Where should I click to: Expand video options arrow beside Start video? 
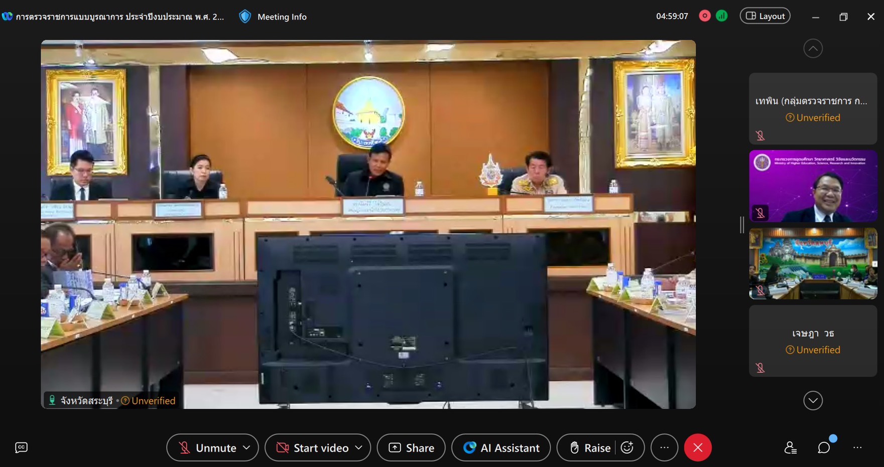coord(358,447)
